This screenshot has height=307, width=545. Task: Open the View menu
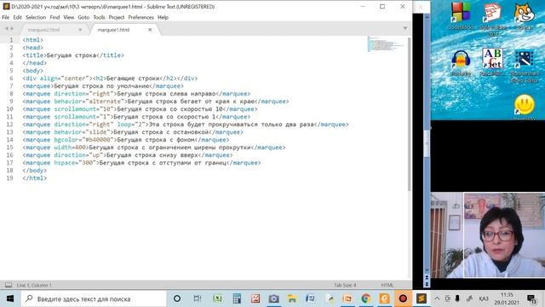coord(68,17)
